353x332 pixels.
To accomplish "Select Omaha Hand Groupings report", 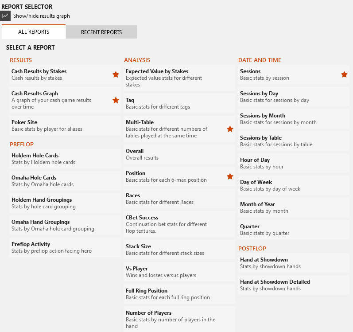I will pyautogui.click(x=65, y=225).
